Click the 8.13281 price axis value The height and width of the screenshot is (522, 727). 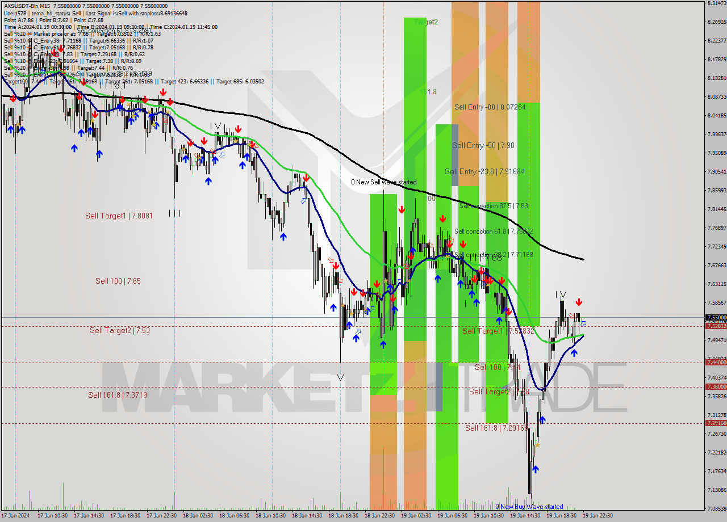click(x=717, y=78)
